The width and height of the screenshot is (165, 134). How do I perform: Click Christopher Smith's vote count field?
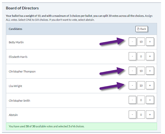coord(141,100)
